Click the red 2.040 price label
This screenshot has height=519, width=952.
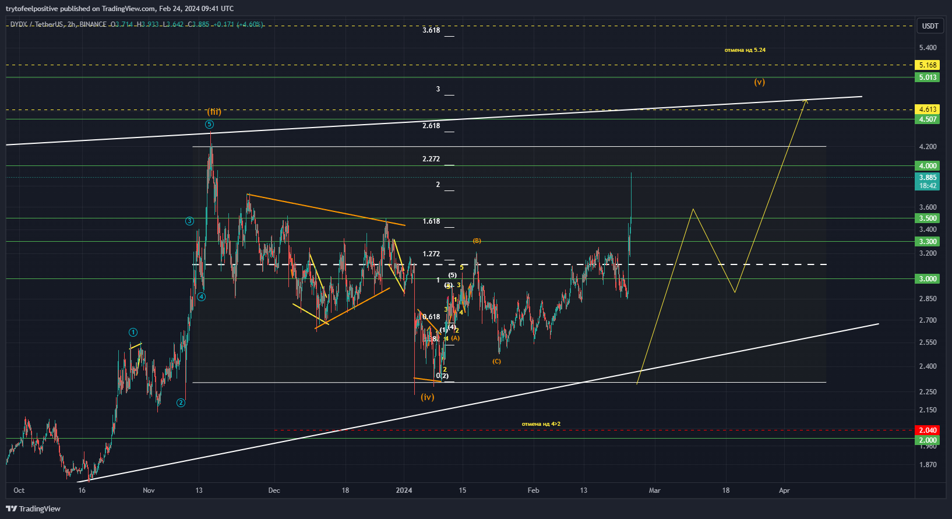pyautogui.click(x=928, y=430)
